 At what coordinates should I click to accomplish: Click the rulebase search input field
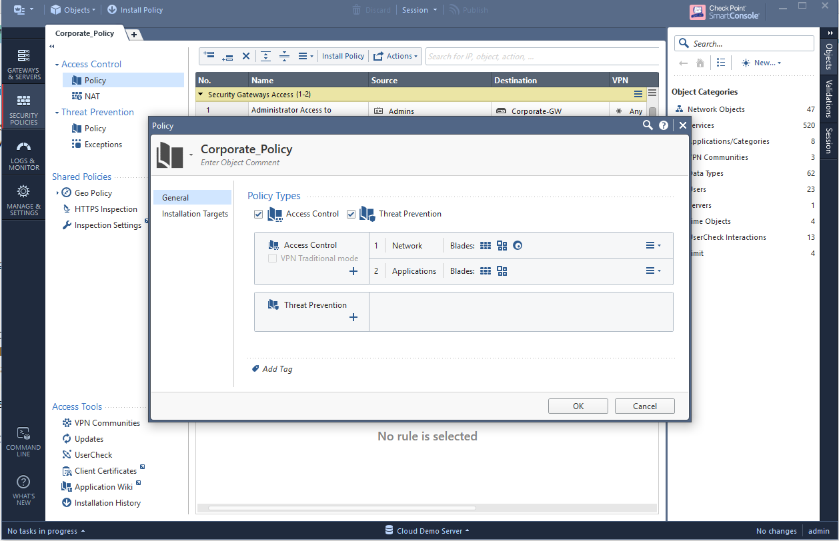(x=542, y=56)
